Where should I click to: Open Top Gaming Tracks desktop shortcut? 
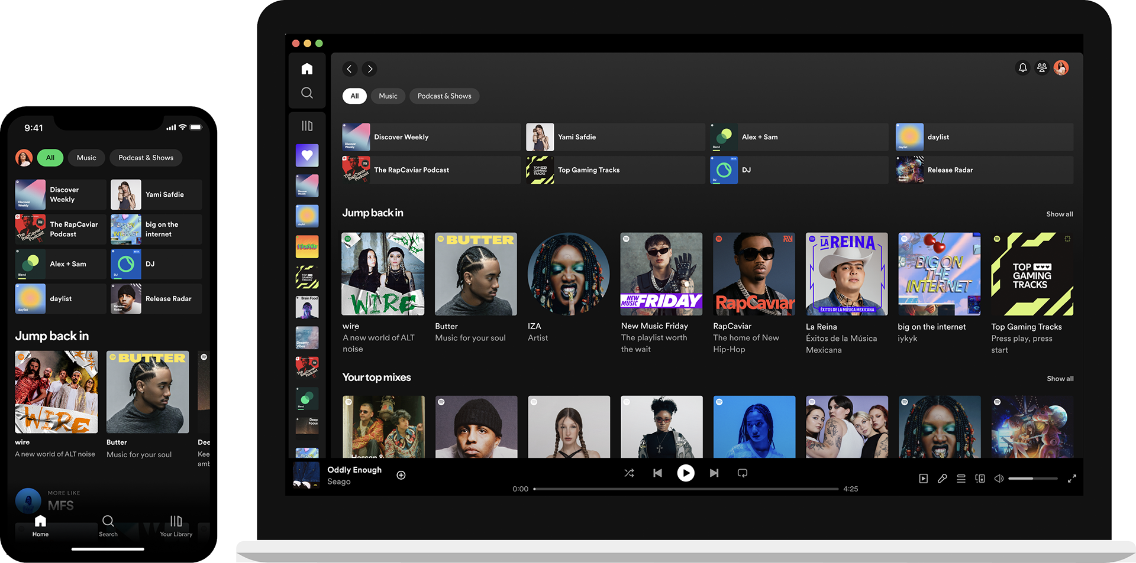coord(615,170)
